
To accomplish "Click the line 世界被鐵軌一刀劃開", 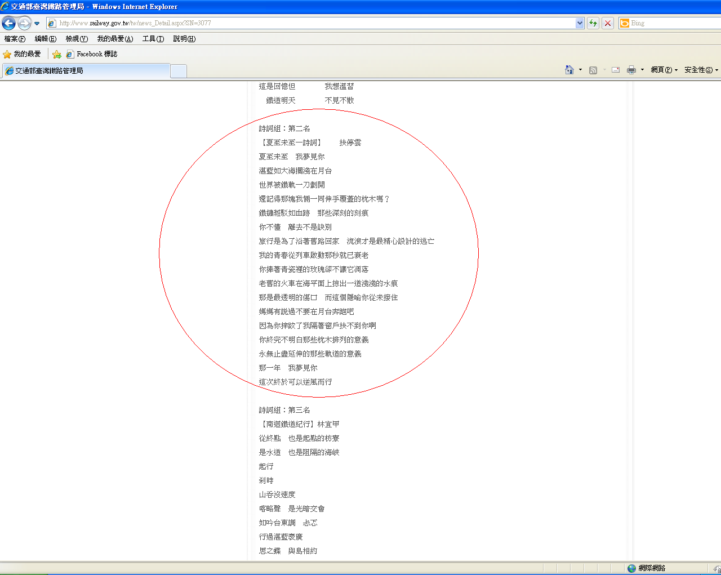I will (292, 185).
